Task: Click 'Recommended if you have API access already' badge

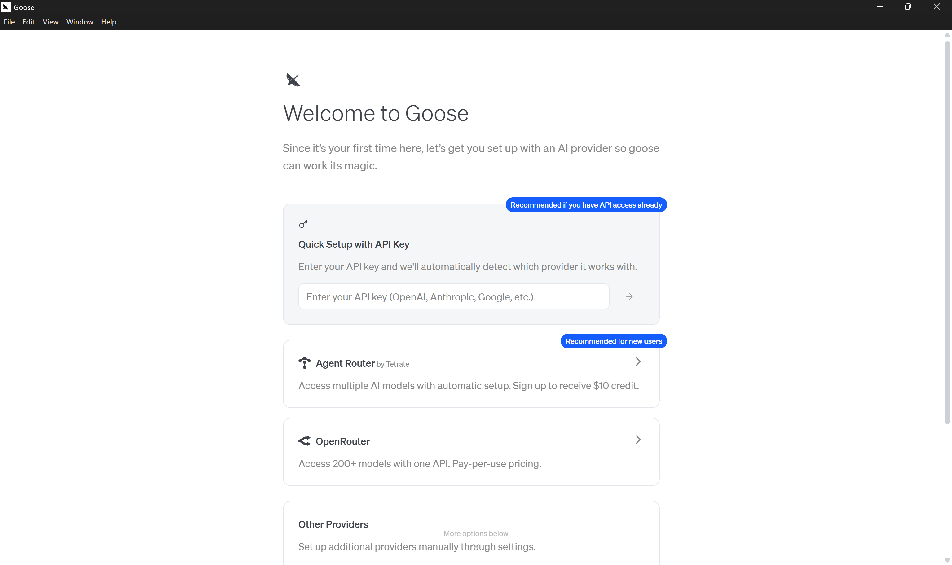Action: 586,205
